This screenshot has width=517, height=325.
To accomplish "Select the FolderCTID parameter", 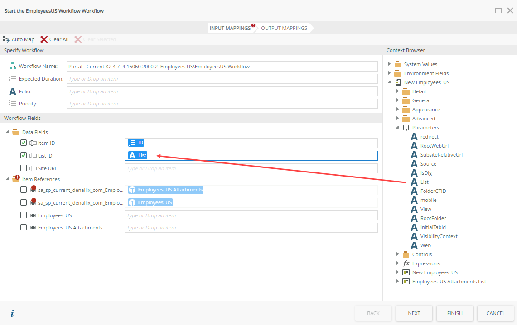I will pos(433,191).
